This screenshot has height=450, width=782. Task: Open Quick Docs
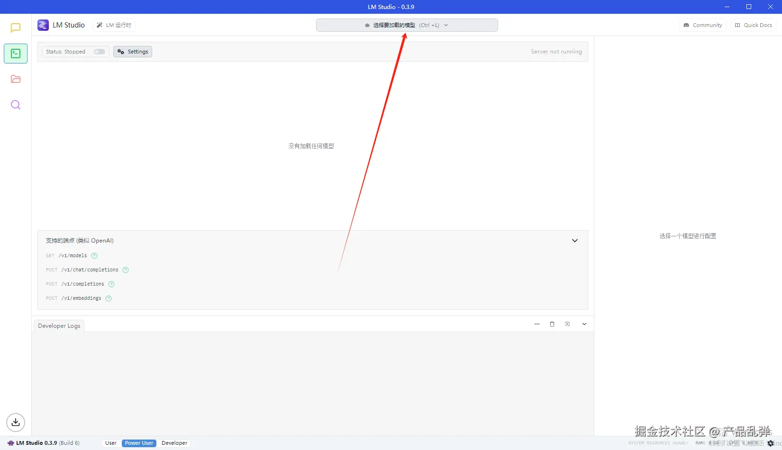753,25
